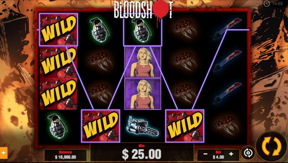Click the grenade symbol in the bottom-left reel

coord(57,126)
